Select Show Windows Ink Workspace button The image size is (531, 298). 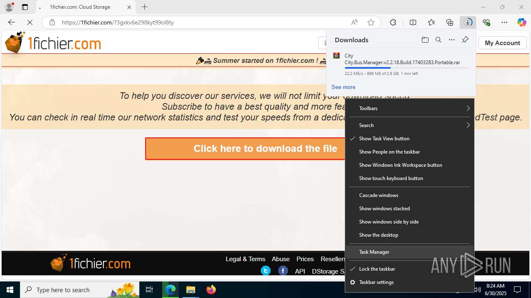[x=409, y=165]
